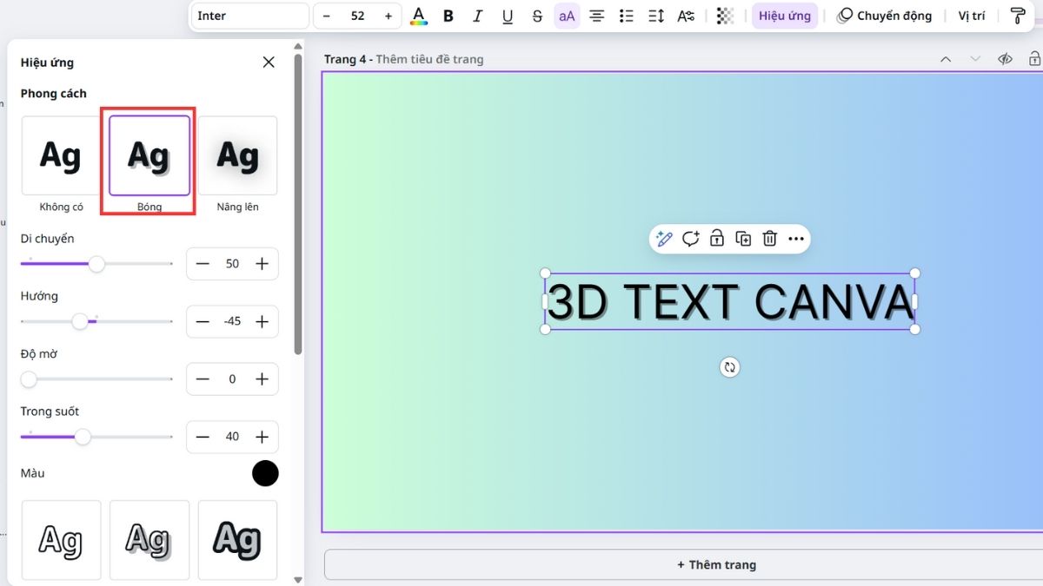
Task: Decrease font size with toolbar minus
Action: (x=327, y=16)
